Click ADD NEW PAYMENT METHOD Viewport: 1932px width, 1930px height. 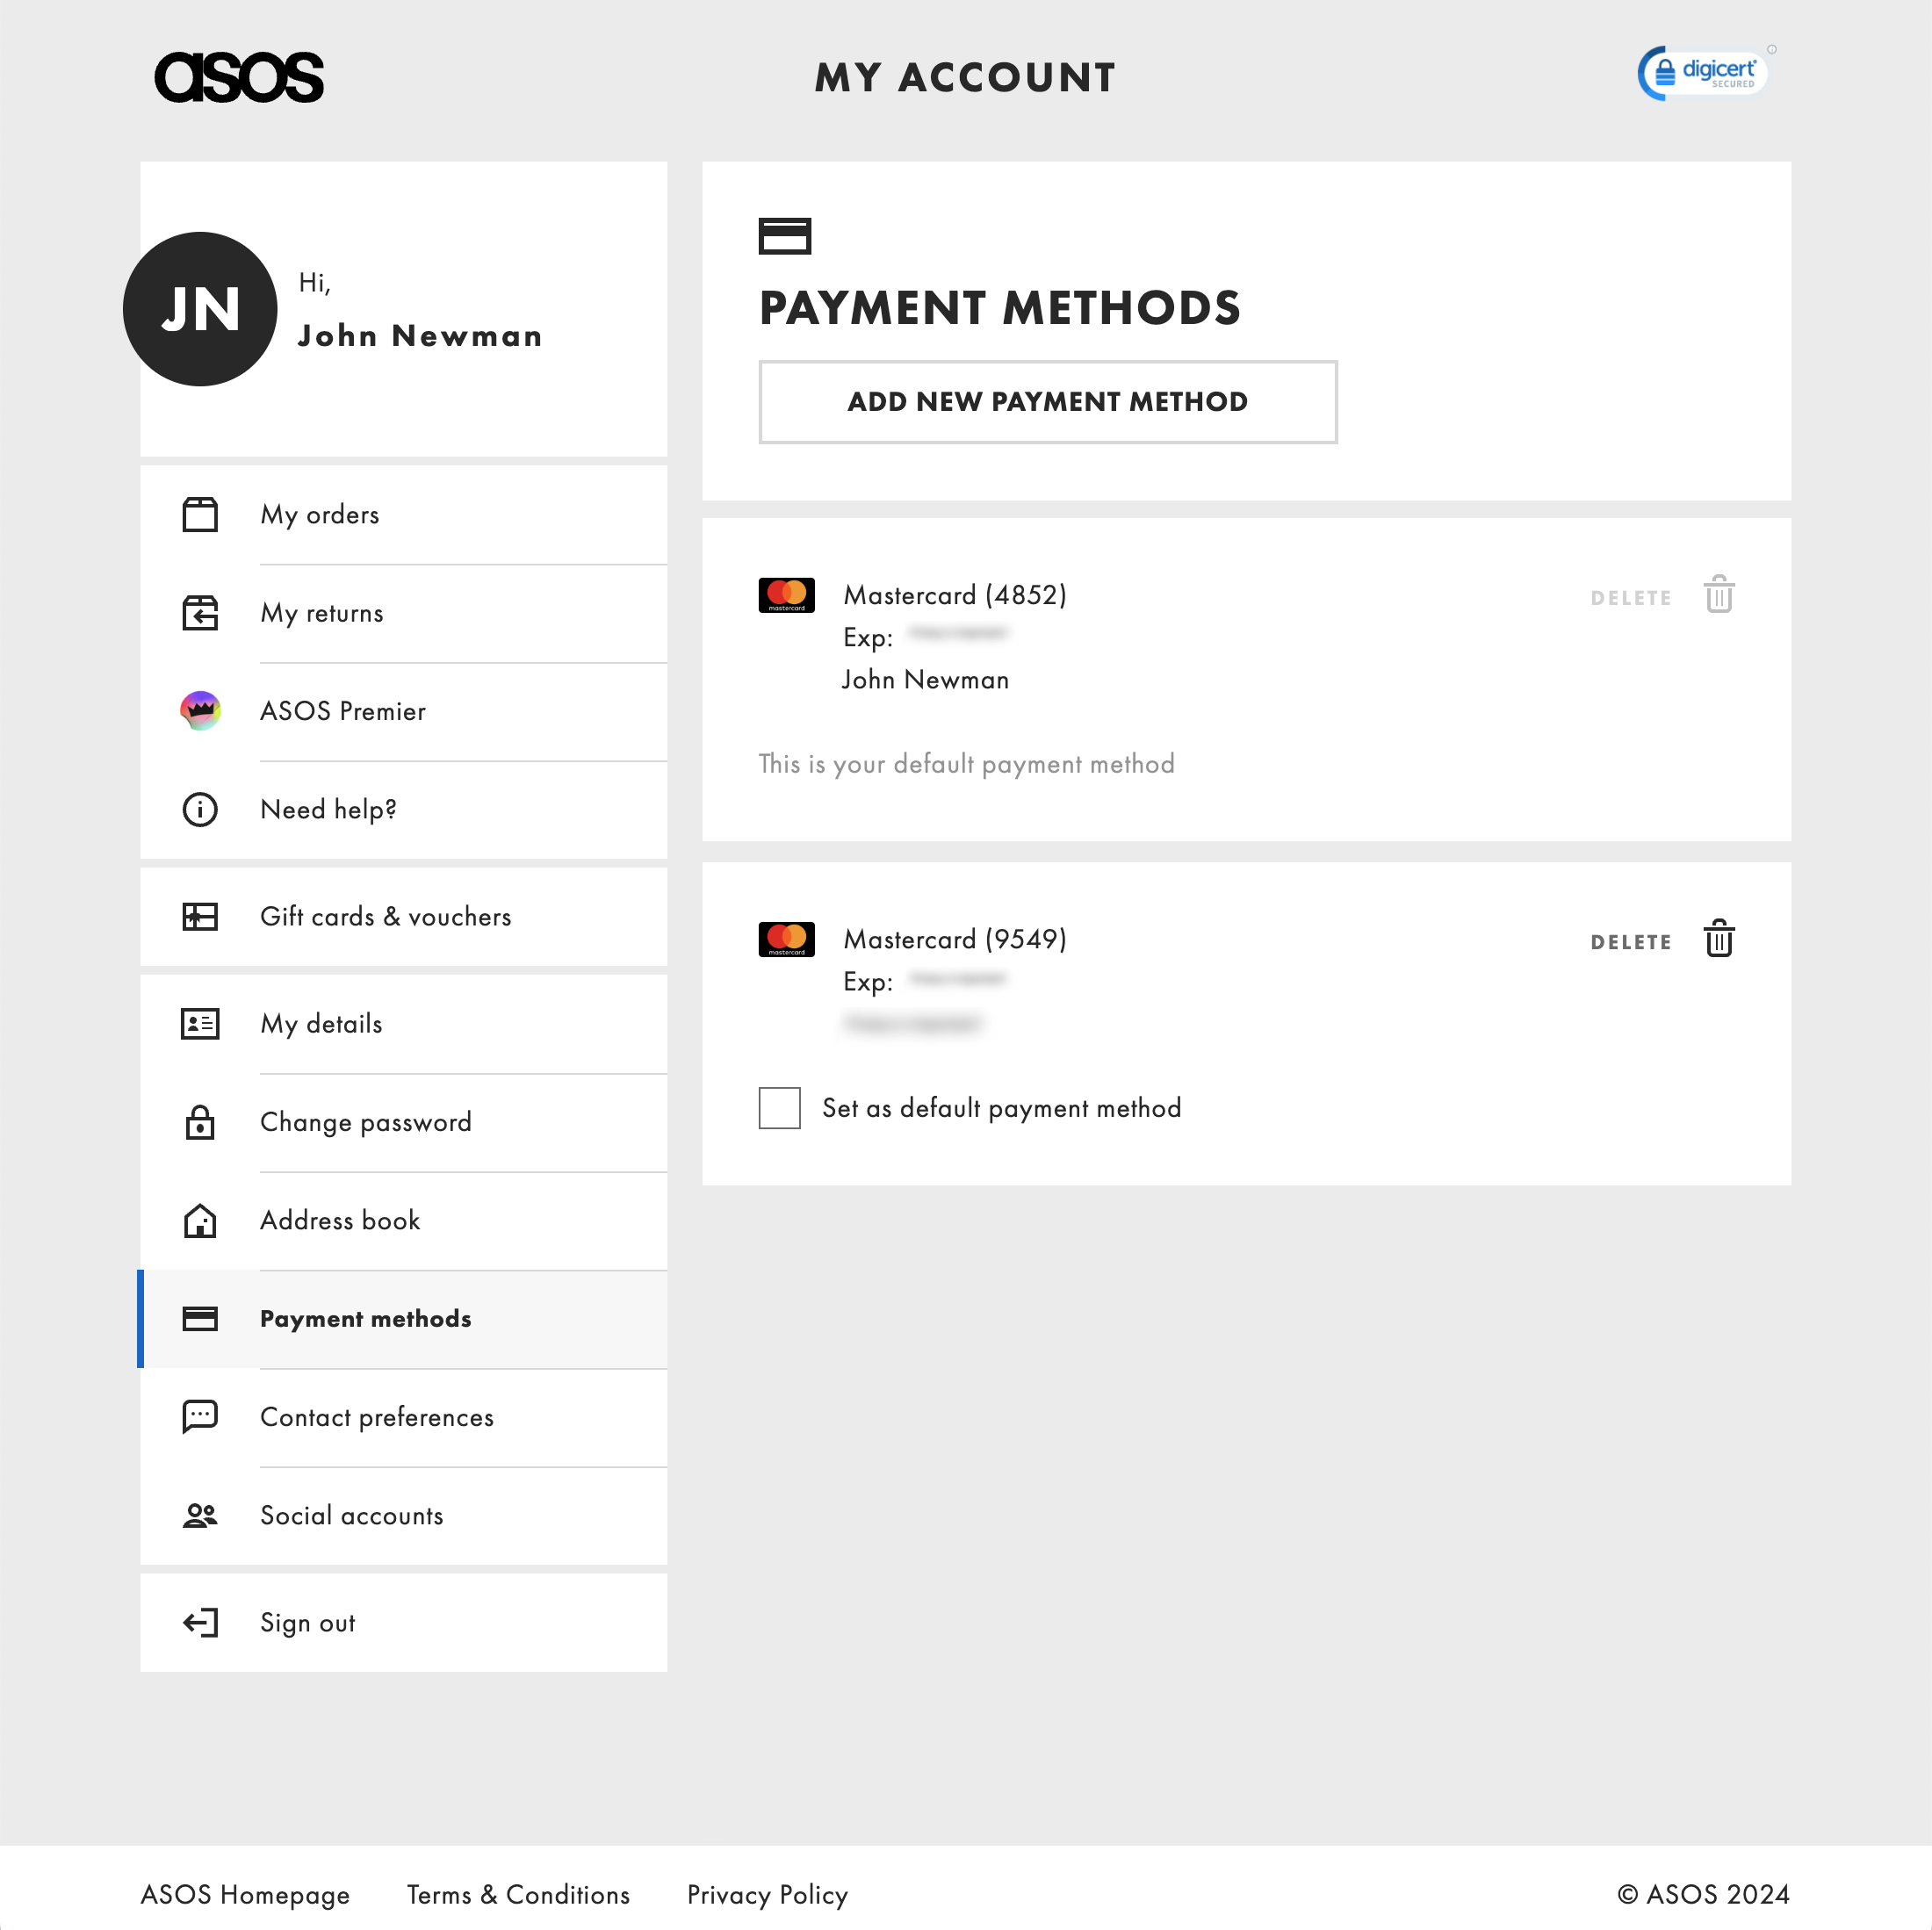tap(1048, 402)
